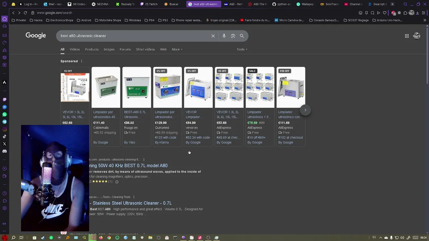Open Quirumed €129.99 product listing
This screenshot has width=429, height=241.
coord(167,106)
